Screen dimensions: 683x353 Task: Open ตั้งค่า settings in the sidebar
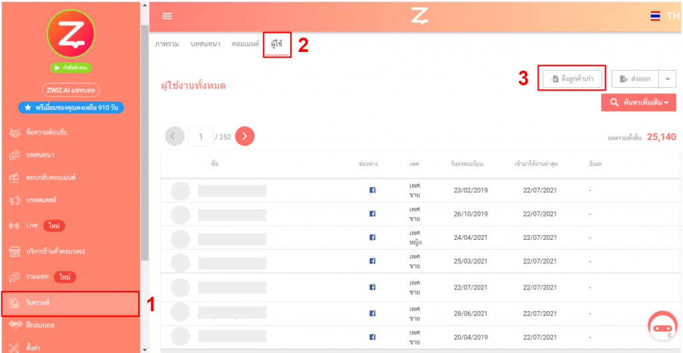[69, 347]
